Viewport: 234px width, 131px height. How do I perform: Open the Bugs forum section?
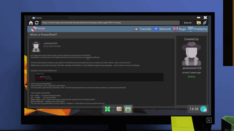(x=182, y=29)
